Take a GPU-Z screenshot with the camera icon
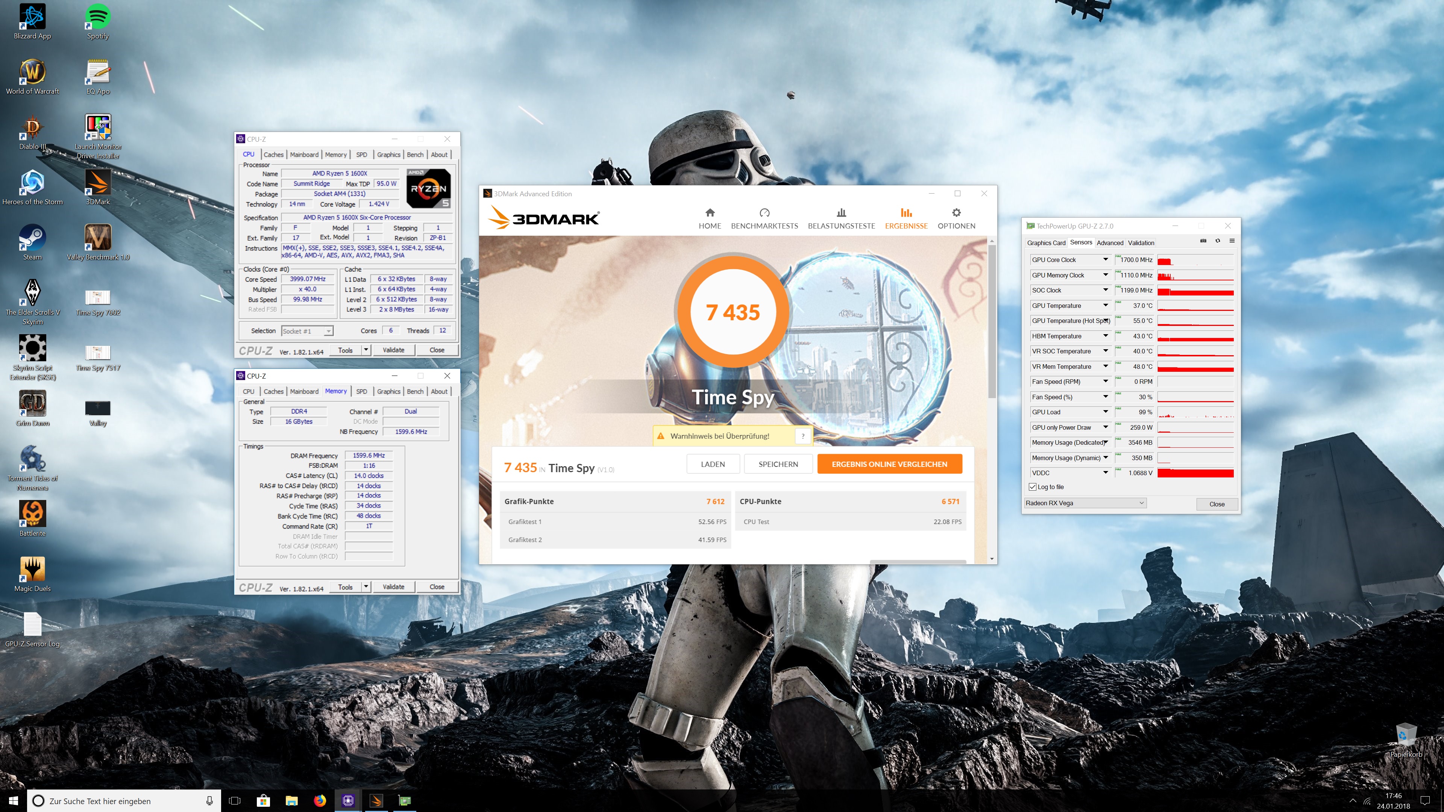The height and width of the screenshot is (812, 1444). pos(1203,241)
